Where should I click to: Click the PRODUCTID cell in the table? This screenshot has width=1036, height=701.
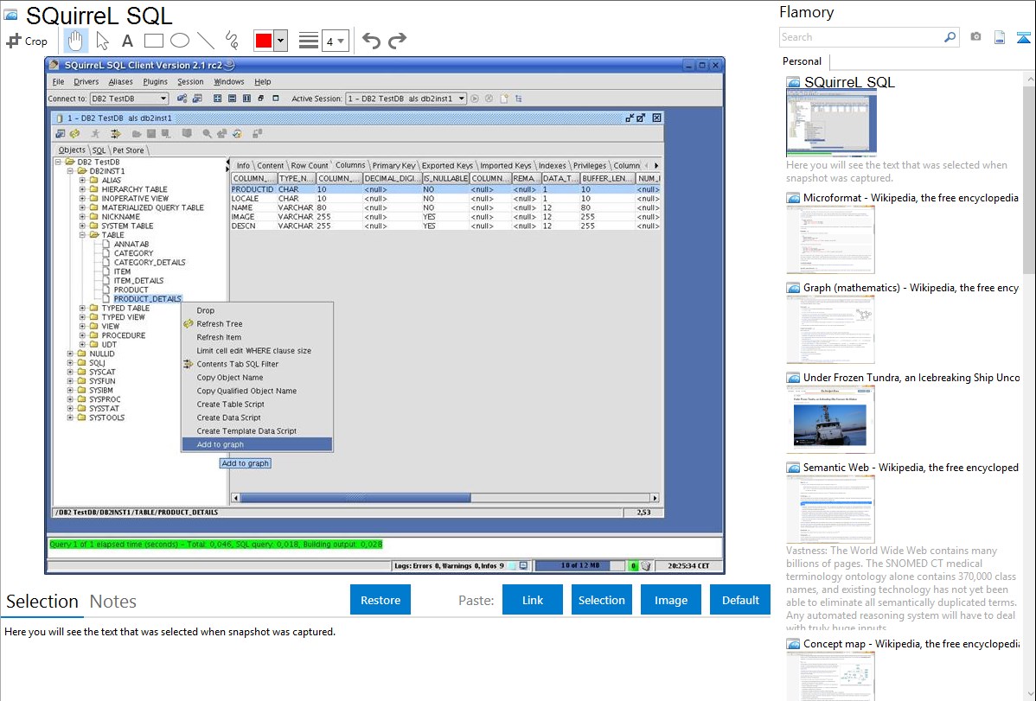(x=252, y=189)
